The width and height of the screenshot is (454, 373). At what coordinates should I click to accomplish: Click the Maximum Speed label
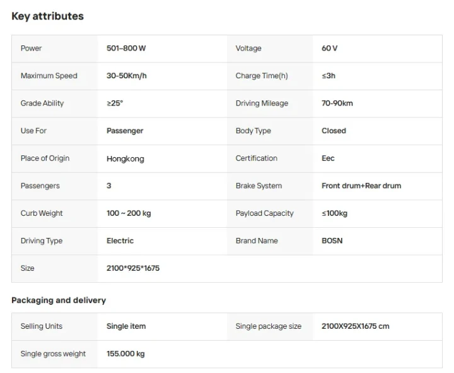pyautogui.click(x=49, y=76)
